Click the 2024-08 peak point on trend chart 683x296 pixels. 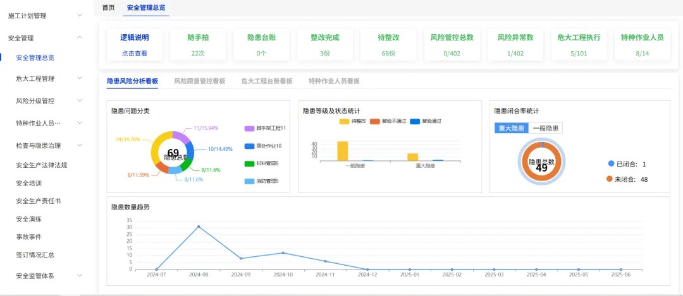pyautogui.click(x=199, y=227)
